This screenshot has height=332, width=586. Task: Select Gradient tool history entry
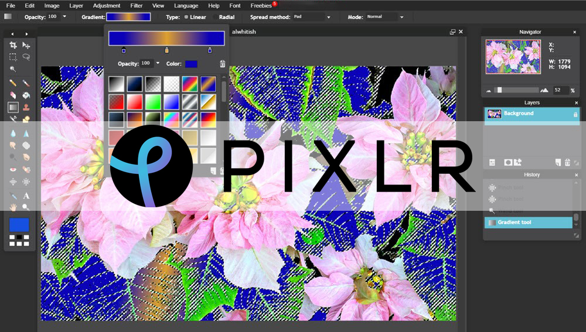(529, 222)
